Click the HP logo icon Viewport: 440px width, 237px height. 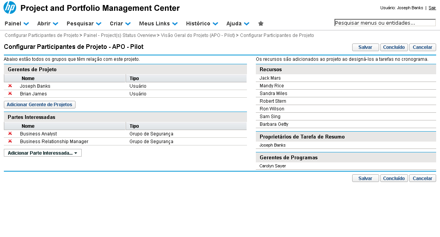coord(10,8)
